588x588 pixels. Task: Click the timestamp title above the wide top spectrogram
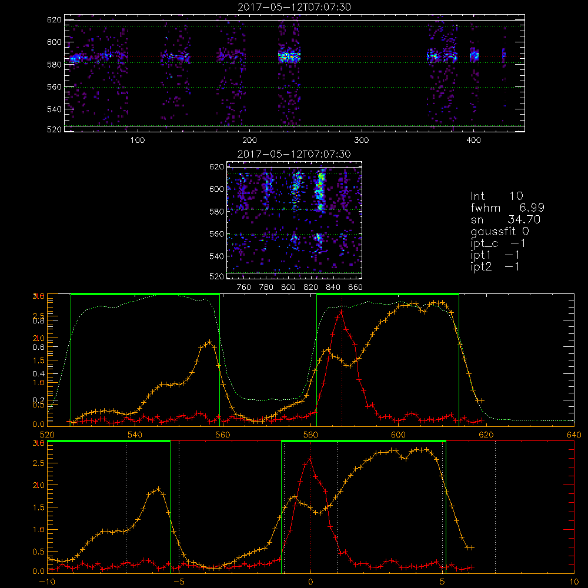pyautogui.click(x=294, y=7)
